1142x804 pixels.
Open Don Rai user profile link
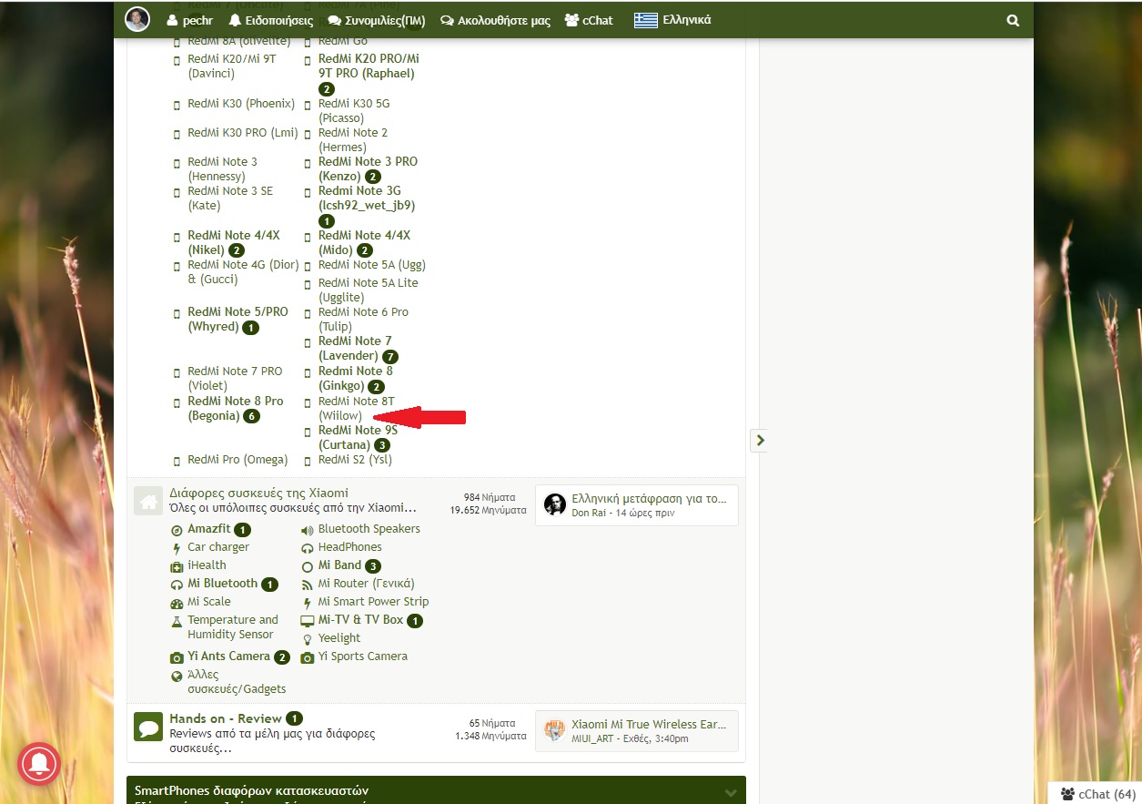[588, 513]
